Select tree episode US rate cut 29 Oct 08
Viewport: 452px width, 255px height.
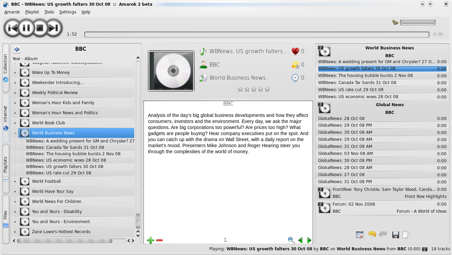(59, 173)
